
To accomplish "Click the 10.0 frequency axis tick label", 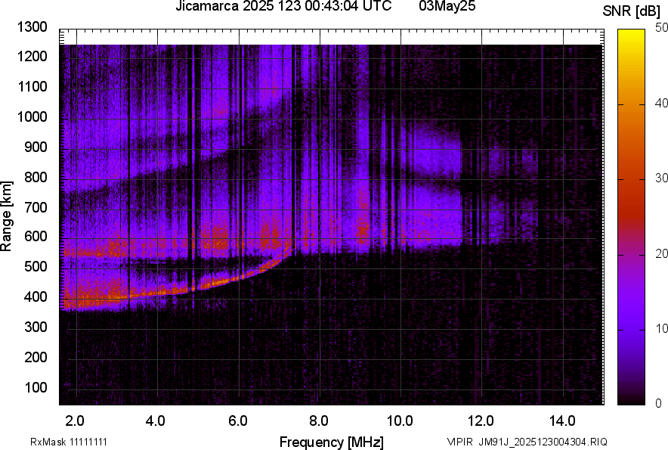I will 400,421.
